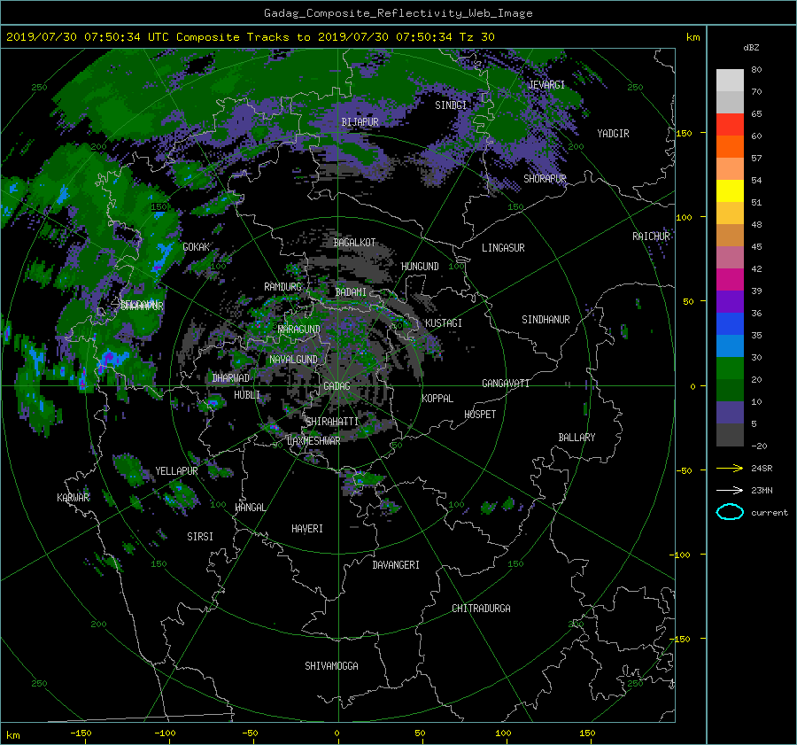The height and width of the screenshot is (745, 797).
Task: Click the GADAG label at radar center
Action: (x=337, y=386)
